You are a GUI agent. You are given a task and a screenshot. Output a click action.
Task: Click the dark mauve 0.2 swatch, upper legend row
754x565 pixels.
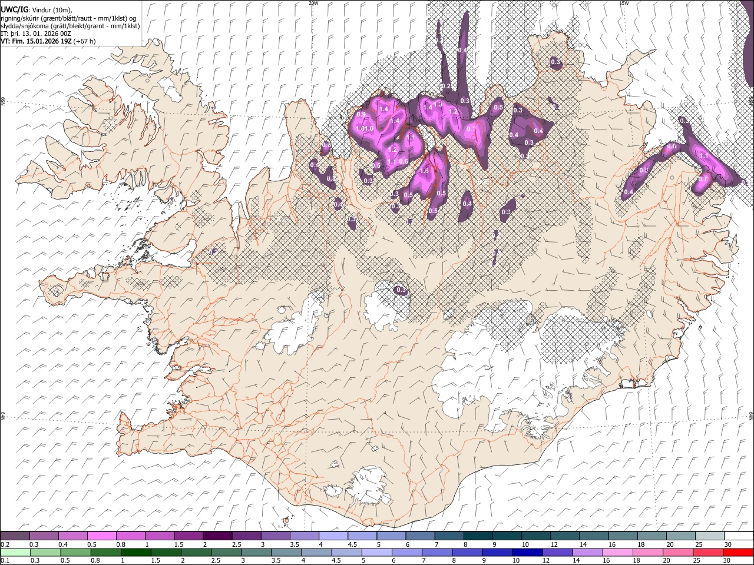(x=15, y=536)
